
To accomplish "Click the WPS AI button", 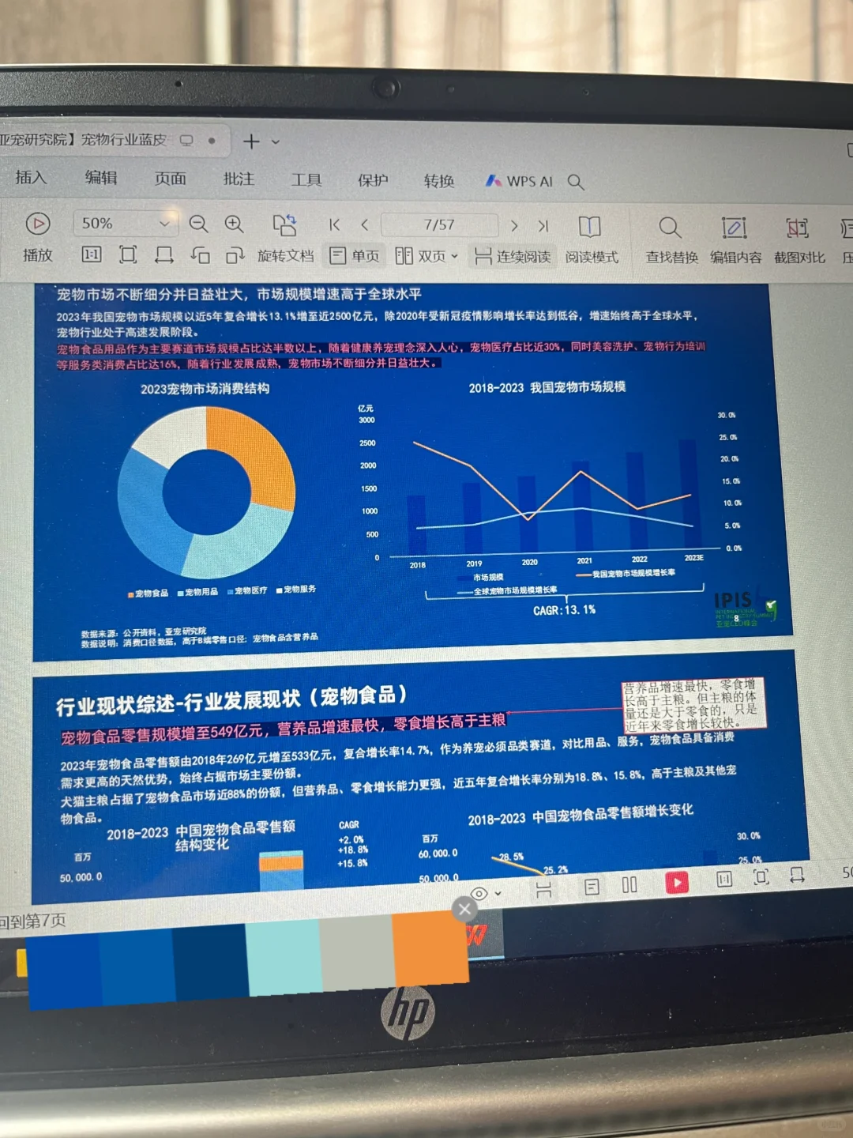I will [521, 181].
